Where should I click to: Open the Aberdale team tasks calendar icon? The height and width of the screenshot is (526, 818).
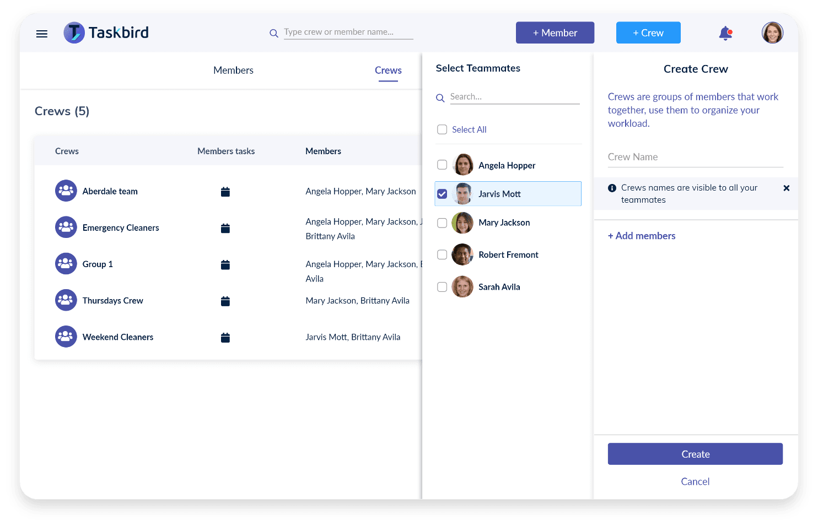coord(225,192)
